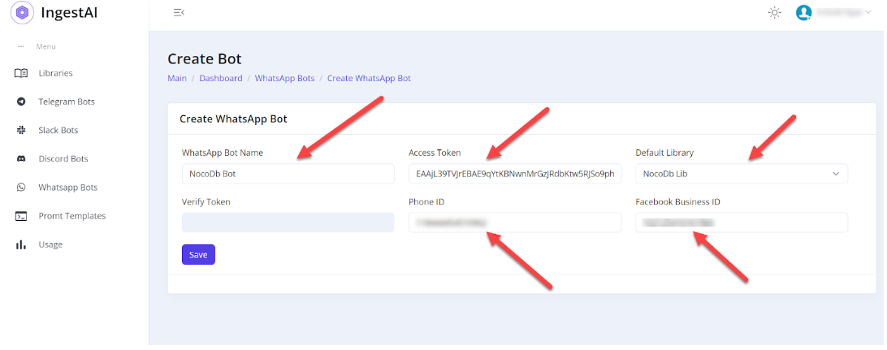The image size is (887, 350).
Task: Click the Create WhatsApp Bot card title
Action: (x=233, y=119)
